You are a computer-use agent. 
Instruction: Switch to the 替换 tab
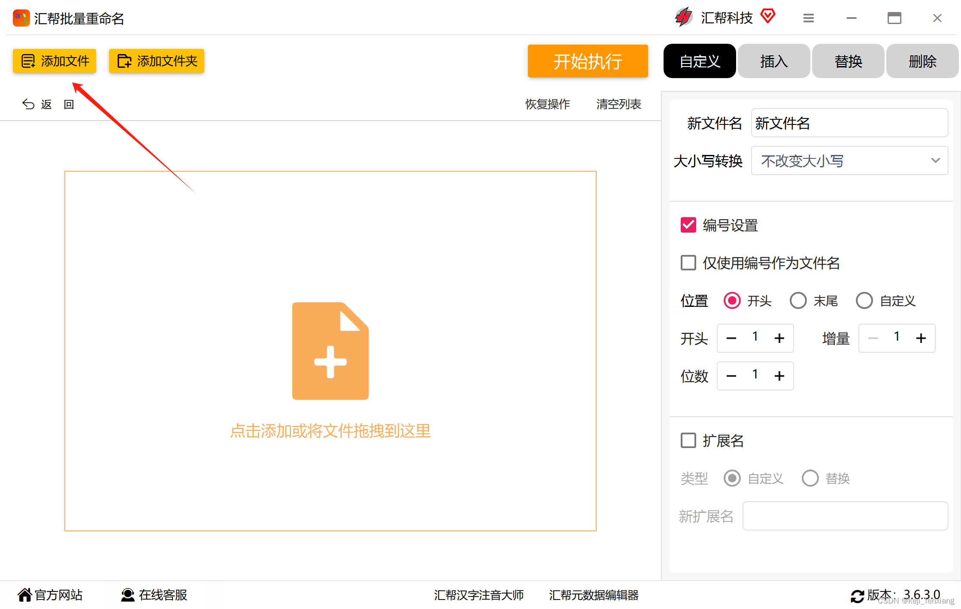coord(848,61)
